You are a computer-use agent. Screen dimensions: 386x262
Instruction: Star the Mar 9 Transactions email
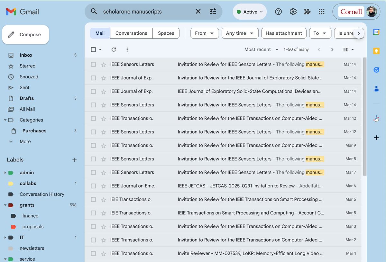coord(104,145)
